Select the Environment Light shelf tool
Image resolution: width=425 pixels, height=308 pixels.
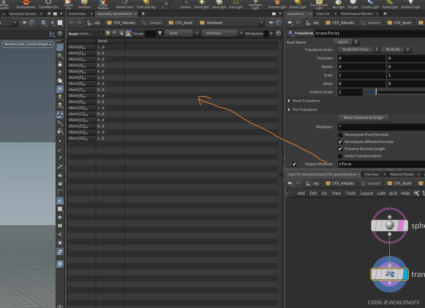click(319, 5)
